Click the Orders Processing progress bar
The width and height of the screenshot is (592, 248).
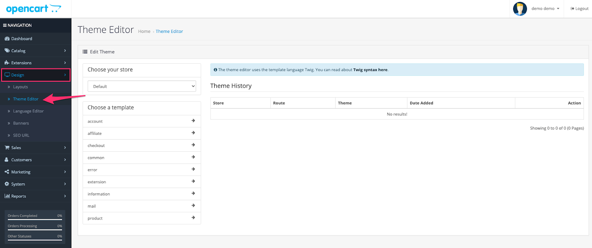point(35,229)
